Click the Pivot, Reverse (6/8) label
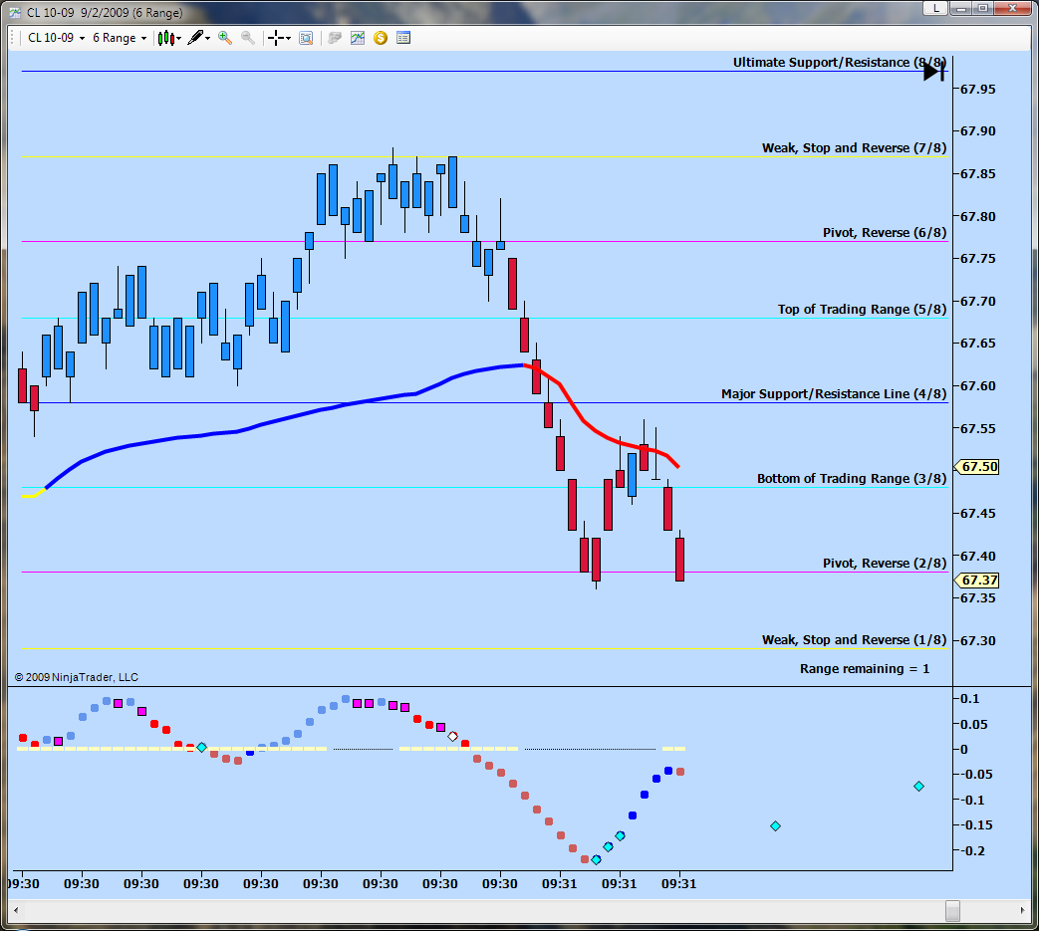Screen dimensions: 1039x931 884,232
